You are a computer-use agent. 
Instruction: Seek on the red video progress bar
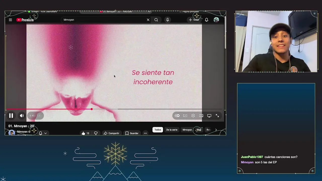click(115, 109)
